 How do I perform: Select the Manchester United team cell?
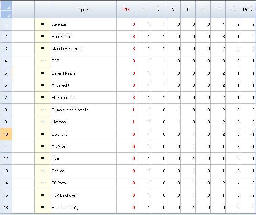click(x=83, y=49)
